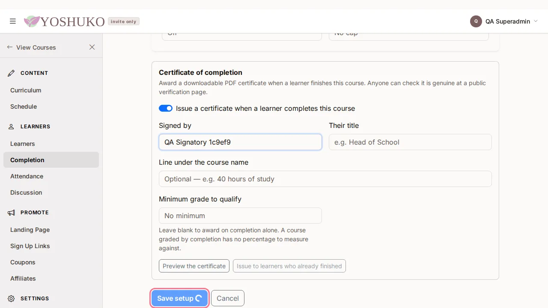548x308 pixels.
Task: Save the completion setup
Action: pos(179,299)
